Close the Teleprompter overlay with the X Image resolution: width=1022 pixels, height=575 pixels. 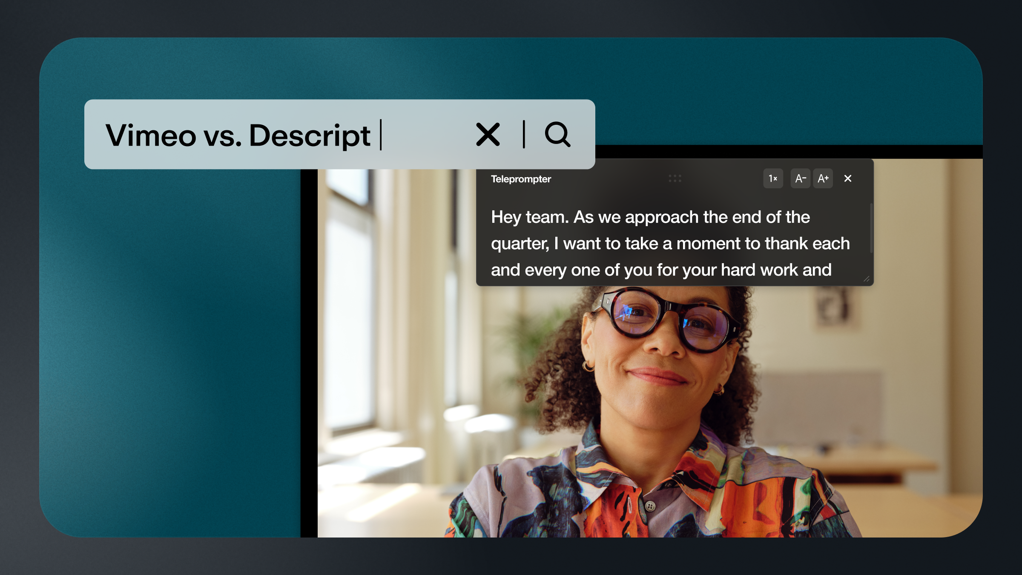coord(848,178)
